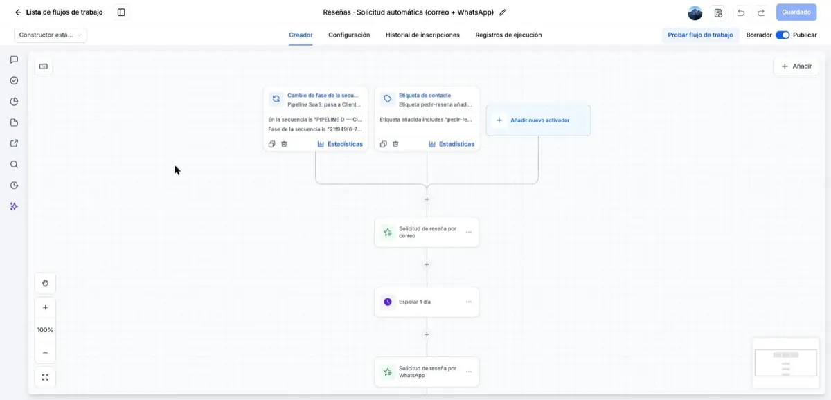Open the user avatar menu
This screenshot has width=831, height=400.
(695, 12)
